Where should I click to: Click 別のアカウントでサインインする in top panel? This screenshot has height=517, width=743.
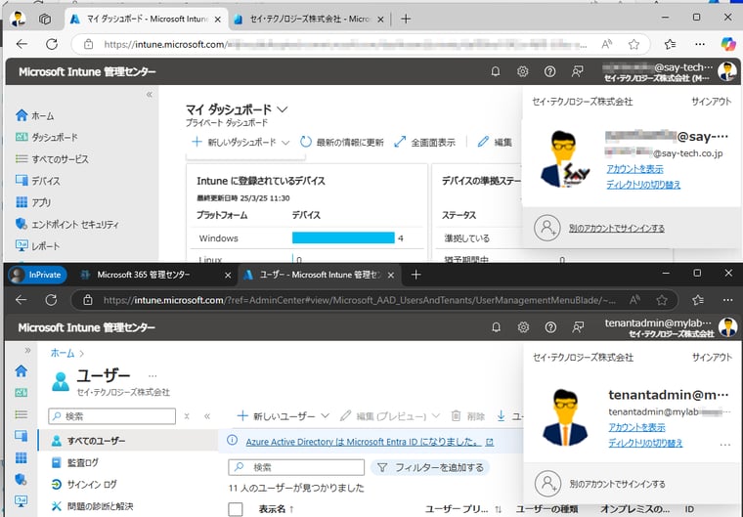tap(617, 229)
